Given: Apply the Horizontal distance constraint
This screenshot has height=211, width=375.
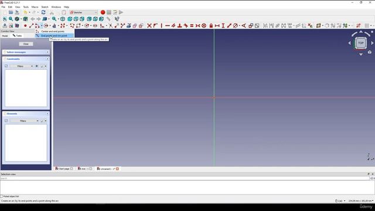Looking at the screenshot, I should click(x=217, y=26).
